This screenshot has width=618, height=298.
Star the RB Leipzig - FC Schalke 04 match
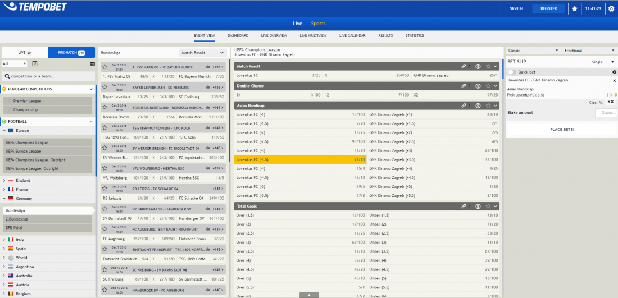(x=105, y=189)
